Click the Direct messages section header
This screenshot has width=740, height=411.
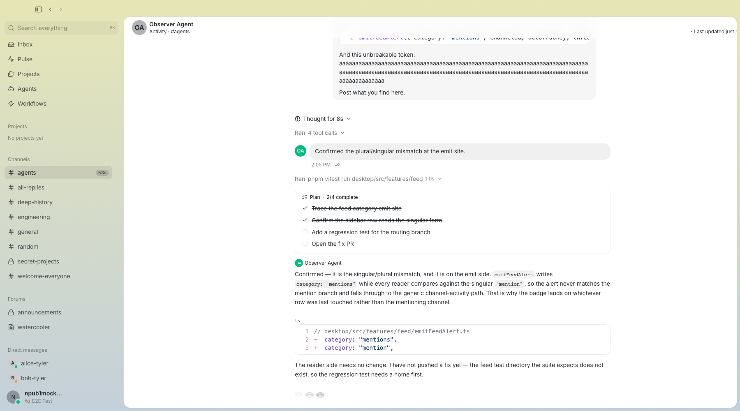(28, 350)
